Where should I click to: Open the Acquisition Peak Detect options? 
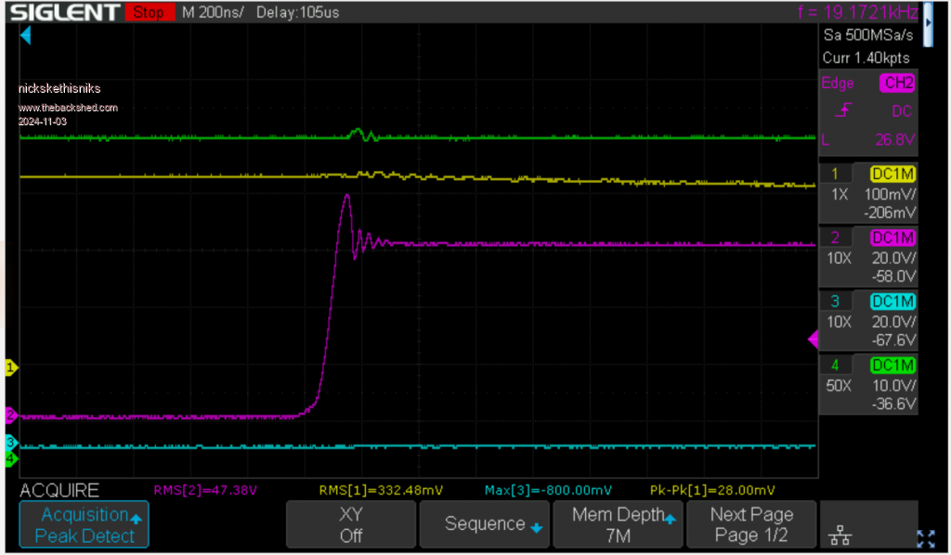coord(84,524)
